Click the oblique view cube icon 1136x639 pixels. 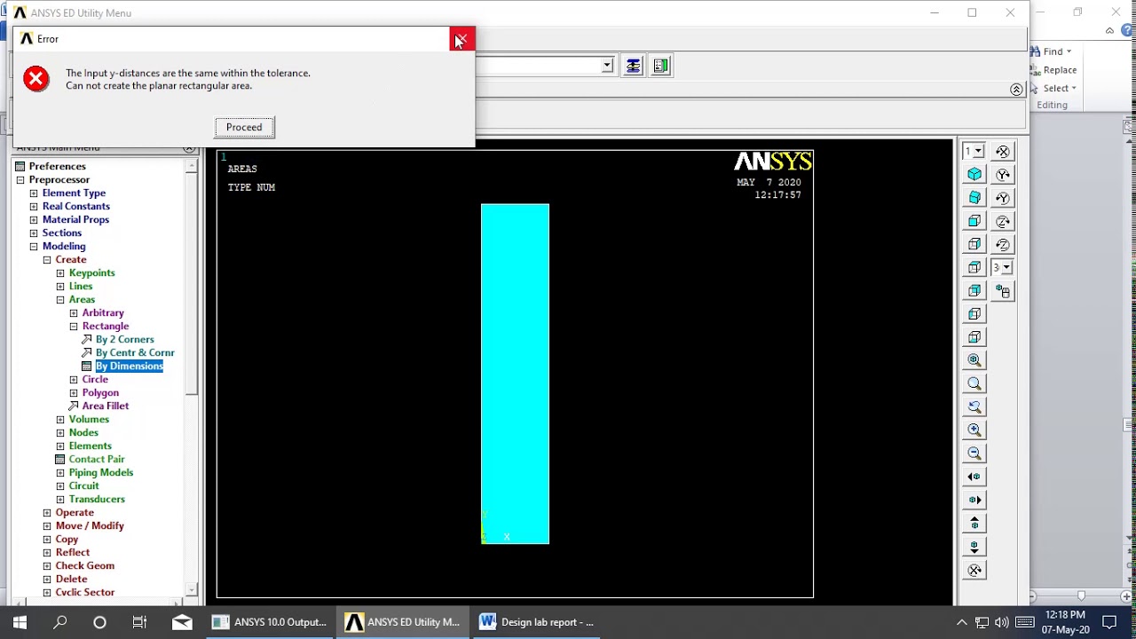pos(974,198)
